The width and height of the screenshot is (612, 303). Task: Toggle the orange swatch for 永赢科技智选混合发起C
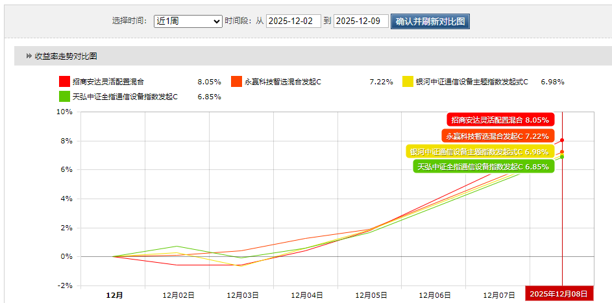236,82
